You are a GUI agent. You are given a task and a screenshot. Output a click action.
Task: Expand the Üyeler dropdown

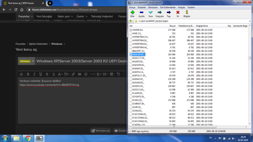point(87,17)
